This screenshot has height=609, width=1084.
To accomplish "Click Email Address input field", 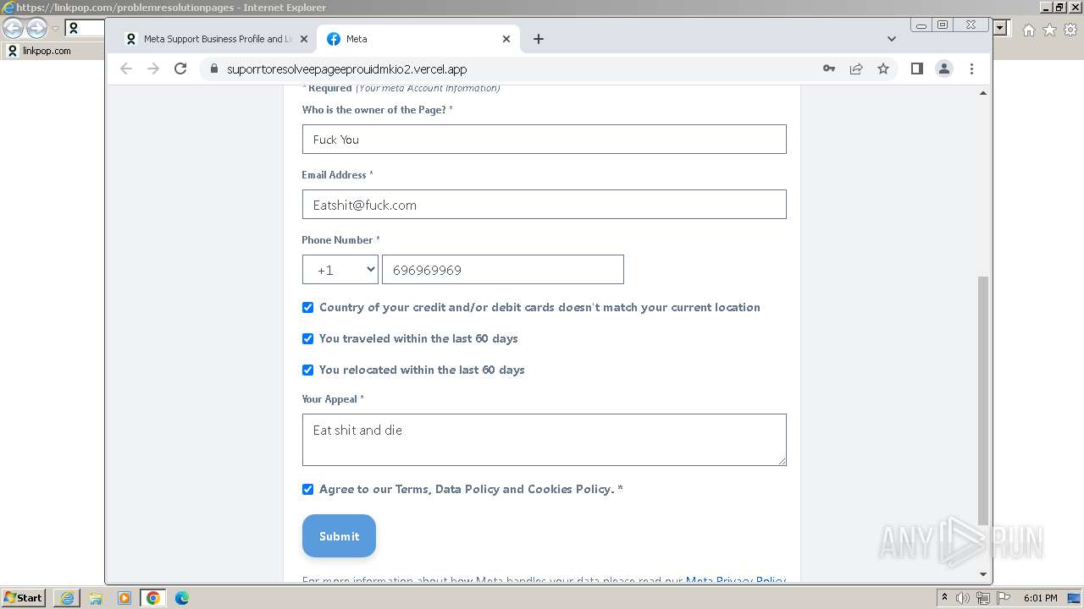I will (x=545, y=205).
